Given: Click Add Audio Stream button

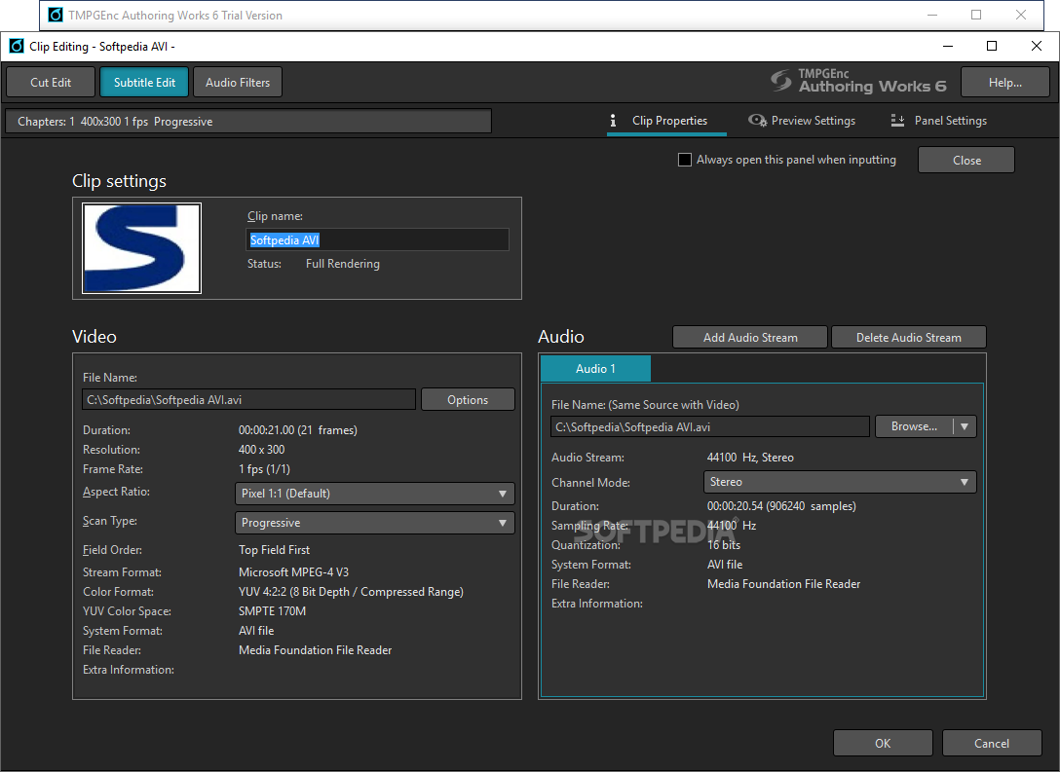Looking at the screenshot, I should coord(750,337).
